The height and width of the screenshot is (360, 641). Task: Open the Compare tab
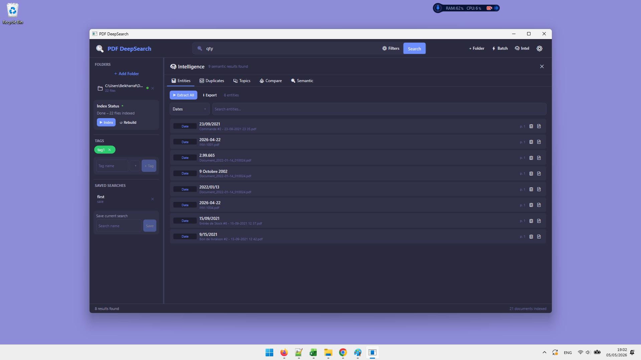point(271,81)
